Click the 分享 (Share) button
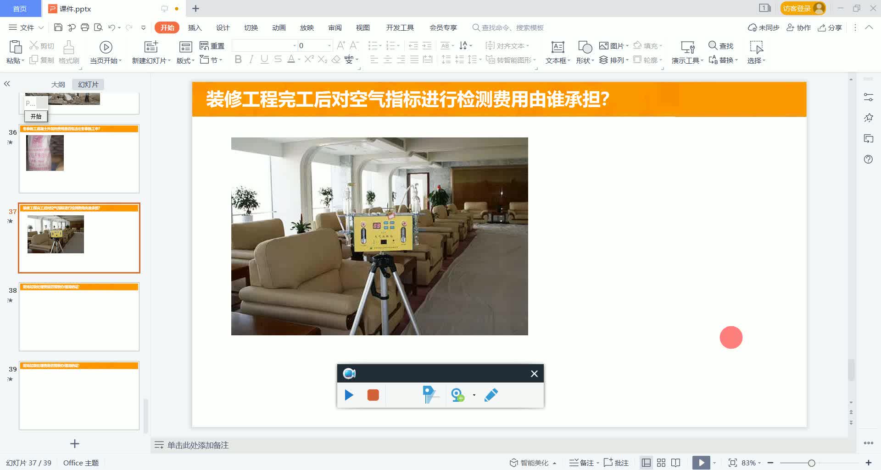Screen dimensions: 881x470 pos(830,27)
